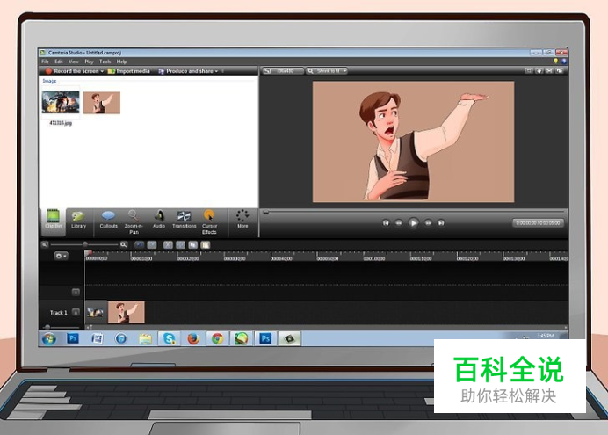The image size is (608, 435).
Task: Open the first Photoshop taskbar icon
Action: 73,339
